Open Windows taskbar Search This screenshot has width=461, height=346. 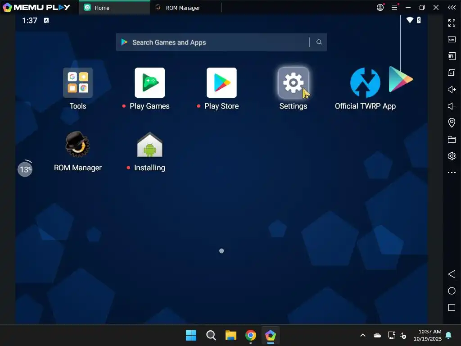coord(211,335)
